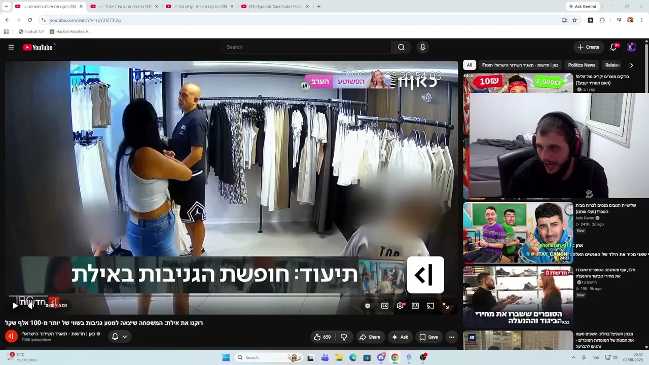649x365 pixels.
Task: Switch the player to theater mode
Action: point(415,306)
